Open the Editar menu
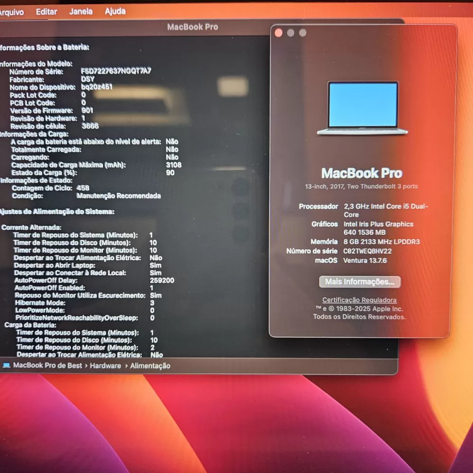The height and width of the screenshot is (473, 473). [x=46, y=12]
